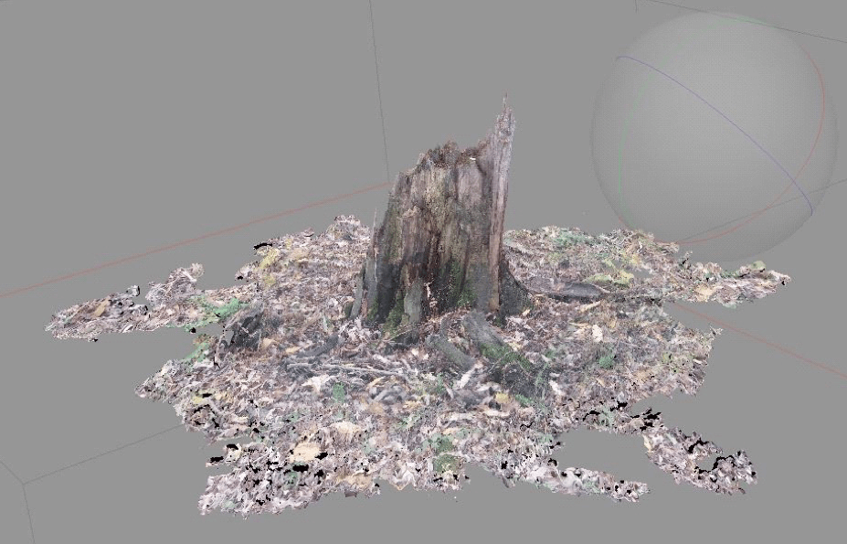847x544 pixels.
Task: Click the large yellow leaf near the bottom
Action: click(x=306, y=451)
